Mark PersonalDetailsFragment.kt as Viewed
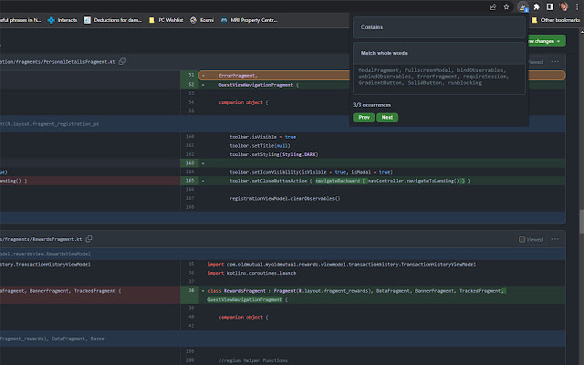The height and width of the screenshot is (365, 584). coord(536,62)
